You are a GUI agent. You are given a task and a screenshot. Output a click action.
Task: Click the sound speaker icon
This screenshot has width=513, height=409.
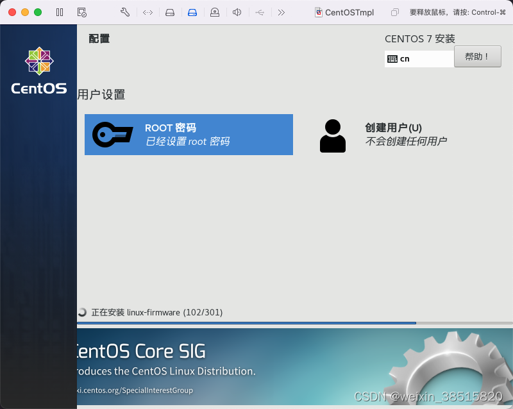point(237,12)
